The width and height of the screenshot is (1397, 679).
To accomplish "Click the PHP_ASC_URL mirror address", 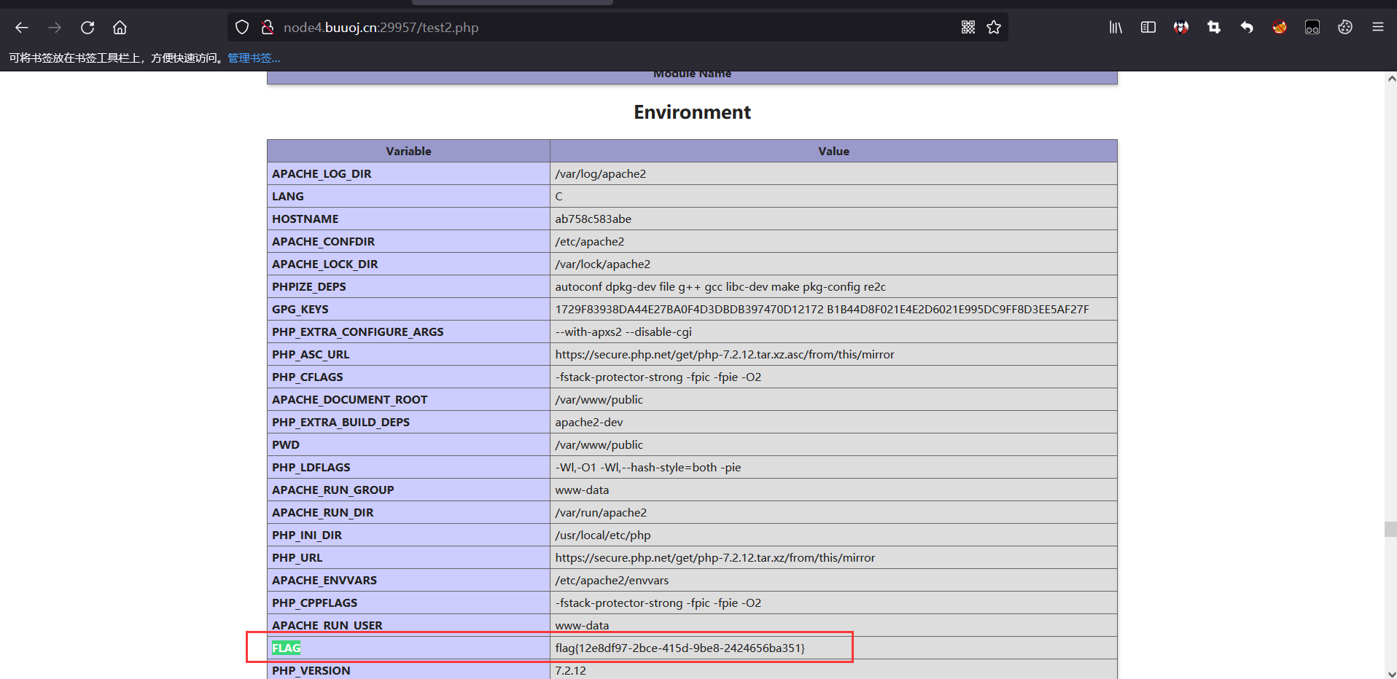I will (x=724, y=354).
